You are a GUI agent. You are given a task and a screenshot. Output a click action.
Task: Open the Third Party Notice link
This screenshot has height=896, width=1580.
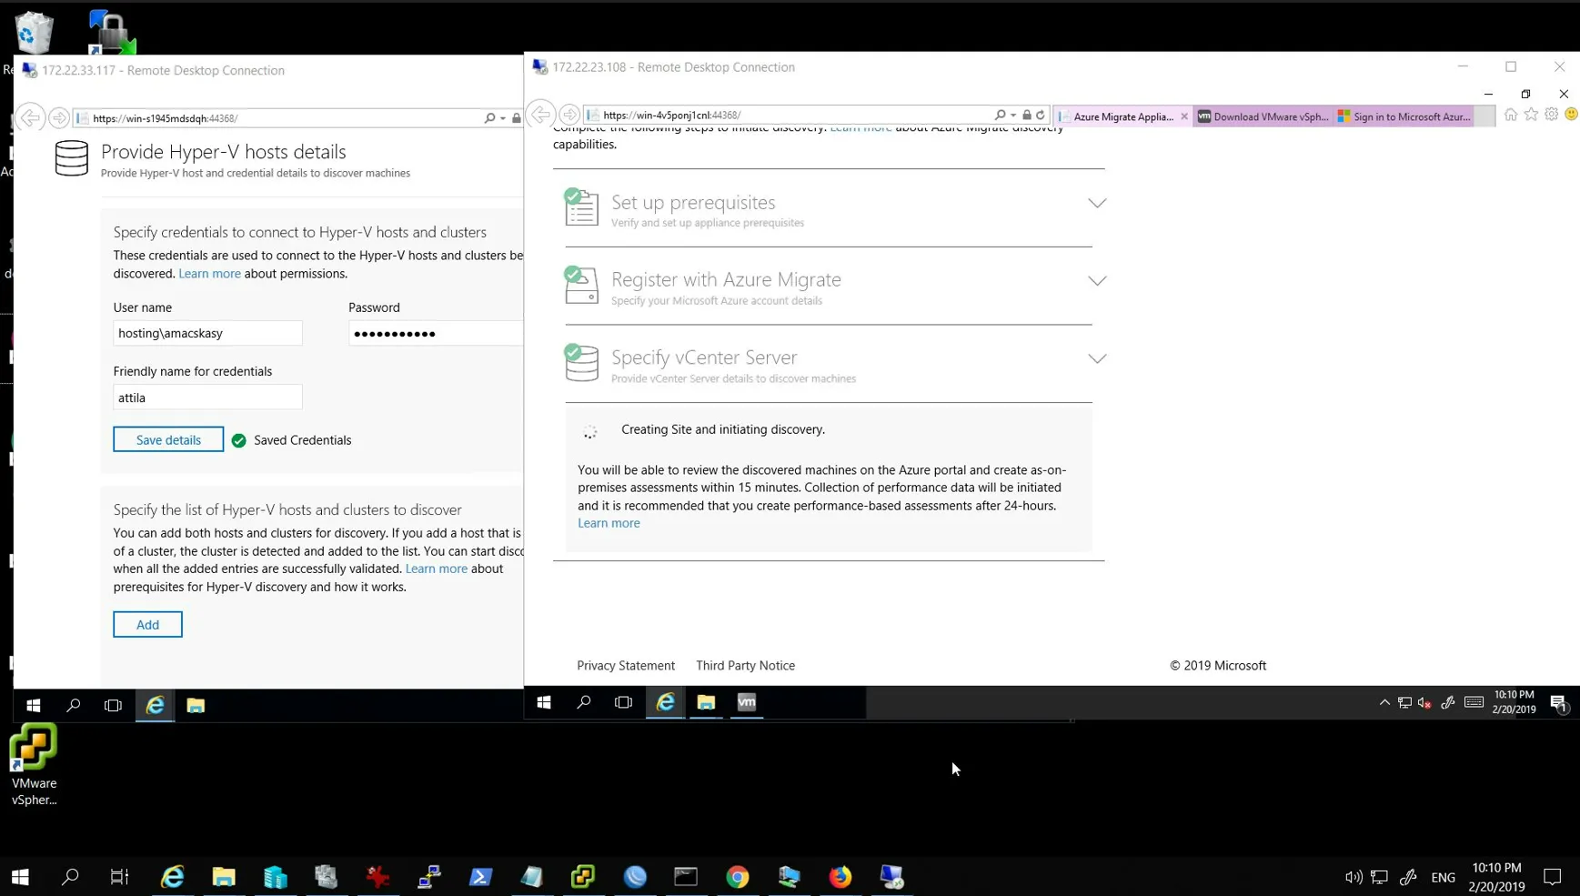pos(745,666)
